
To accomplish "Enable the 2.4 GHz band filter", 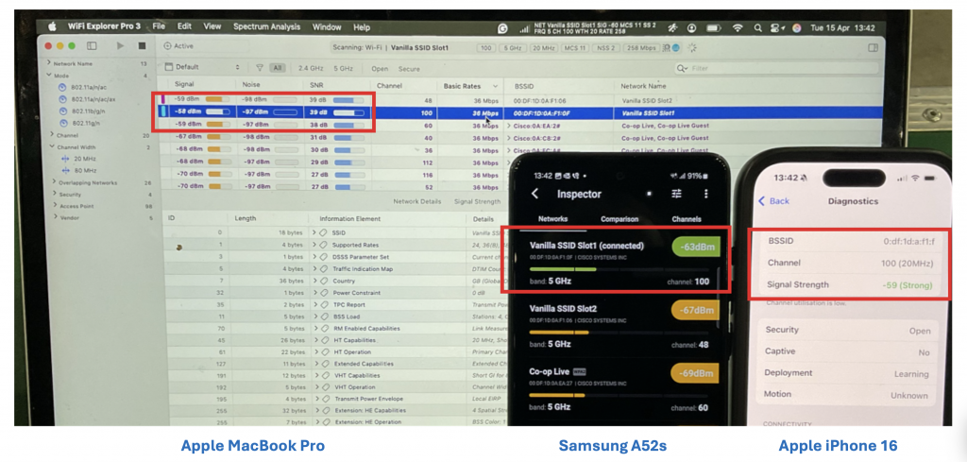I will tap(311, 68).
